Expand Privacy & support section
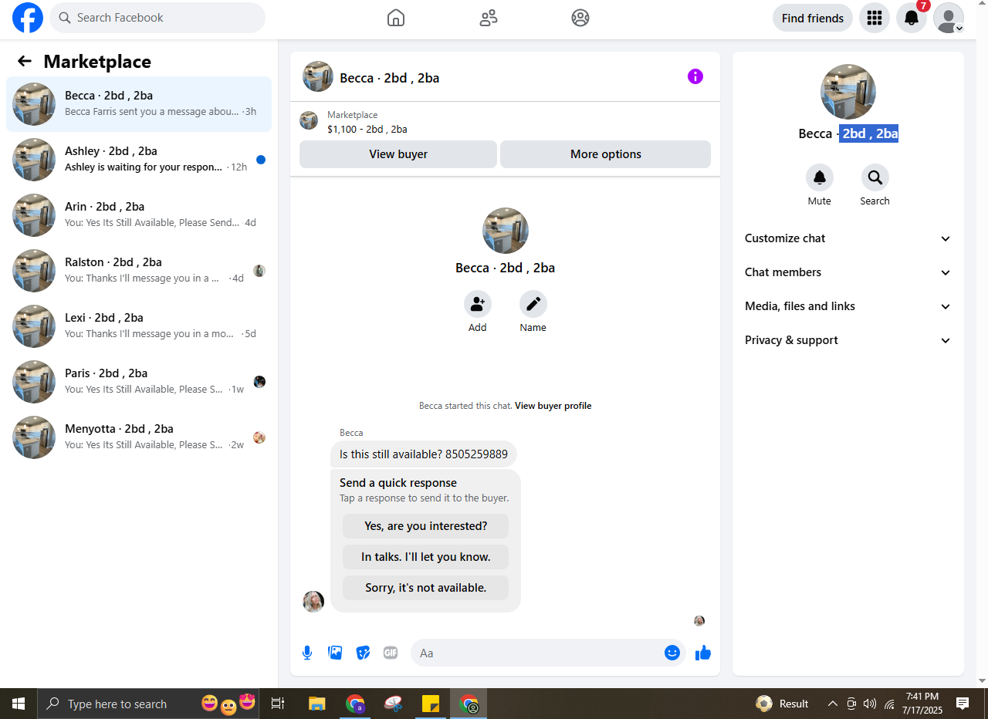988x719 pixels. coord(848,340)
